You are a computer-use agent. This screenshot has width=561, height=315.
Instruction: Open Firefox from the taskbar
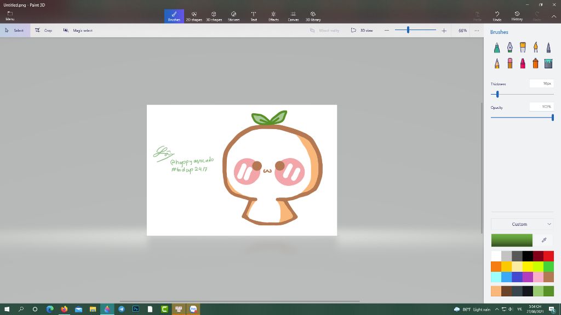64,310
